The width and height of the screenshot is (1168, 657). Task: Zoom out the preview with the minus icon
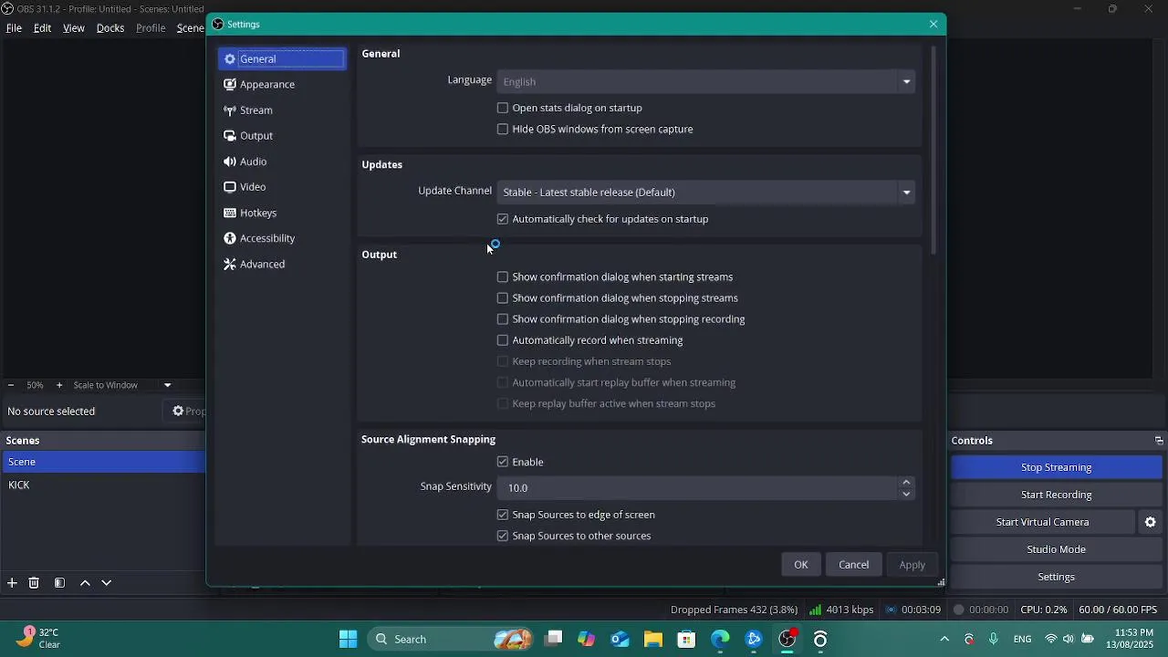tap(11, 385)
